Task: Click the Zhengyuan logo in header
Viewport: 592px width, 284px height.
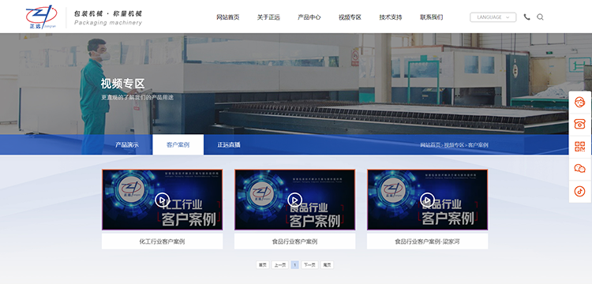Action: pos(42,17)
